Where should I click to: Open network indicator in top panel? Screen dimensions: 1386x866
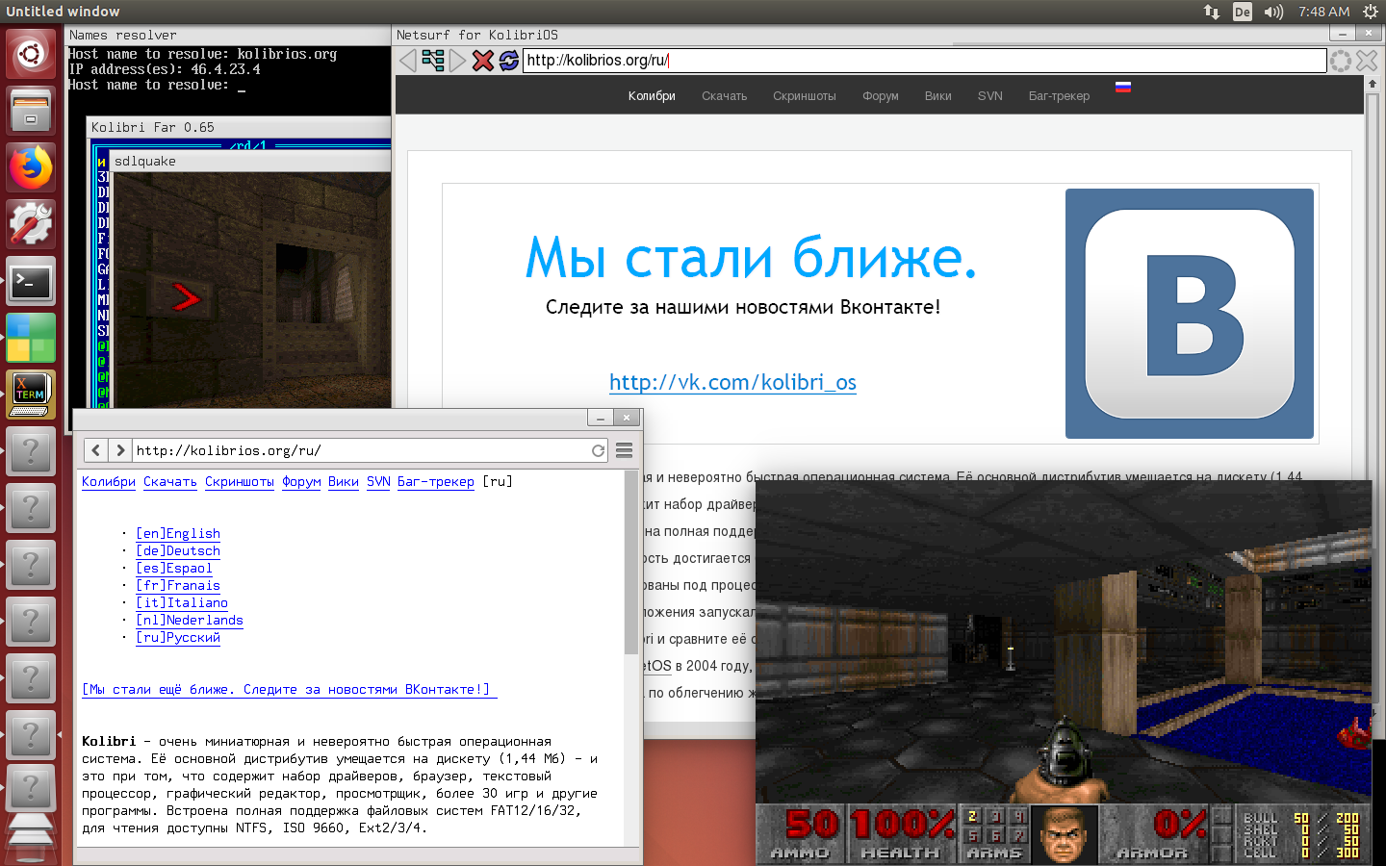point(1212,12)
